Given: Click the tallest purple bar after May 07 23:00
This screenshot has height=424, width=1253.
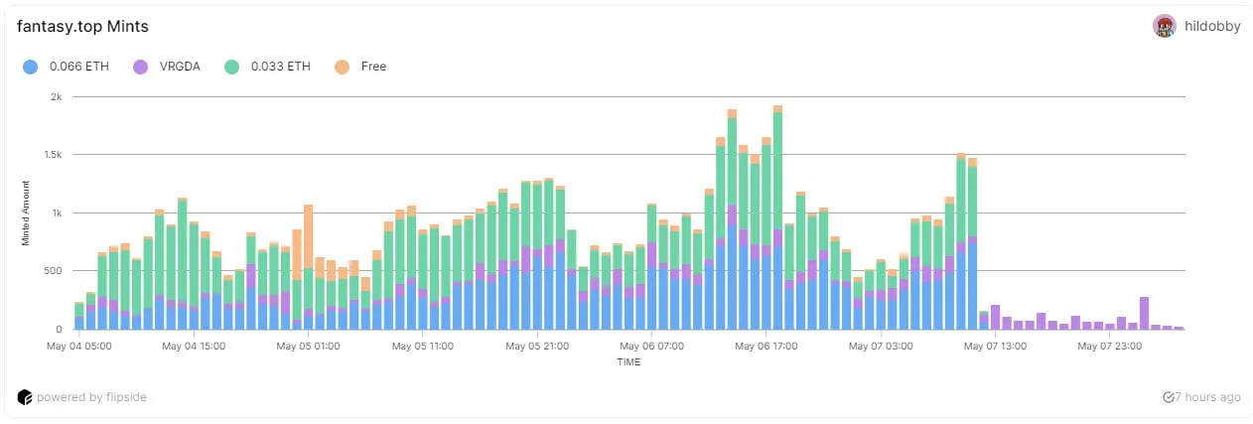Looking at the screenshot, I should (1144, 312).
